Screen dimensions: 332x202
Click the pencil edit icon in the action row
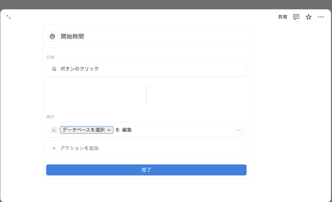pos(54,130)
